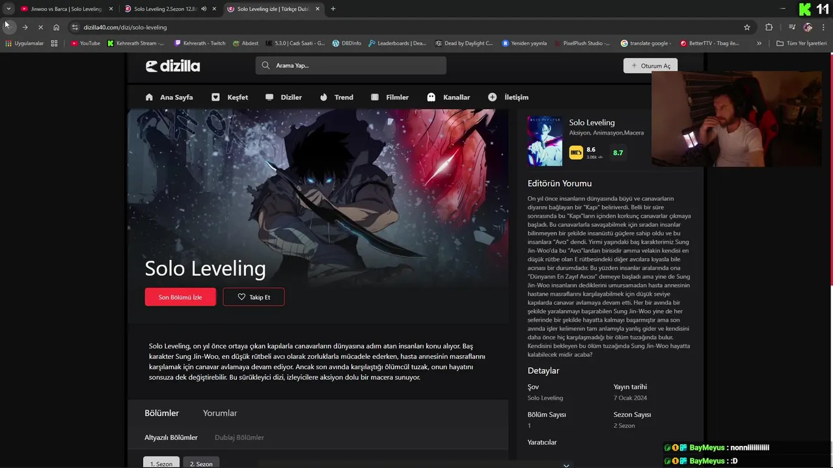View site information icon in address bar

pos(75,27)
